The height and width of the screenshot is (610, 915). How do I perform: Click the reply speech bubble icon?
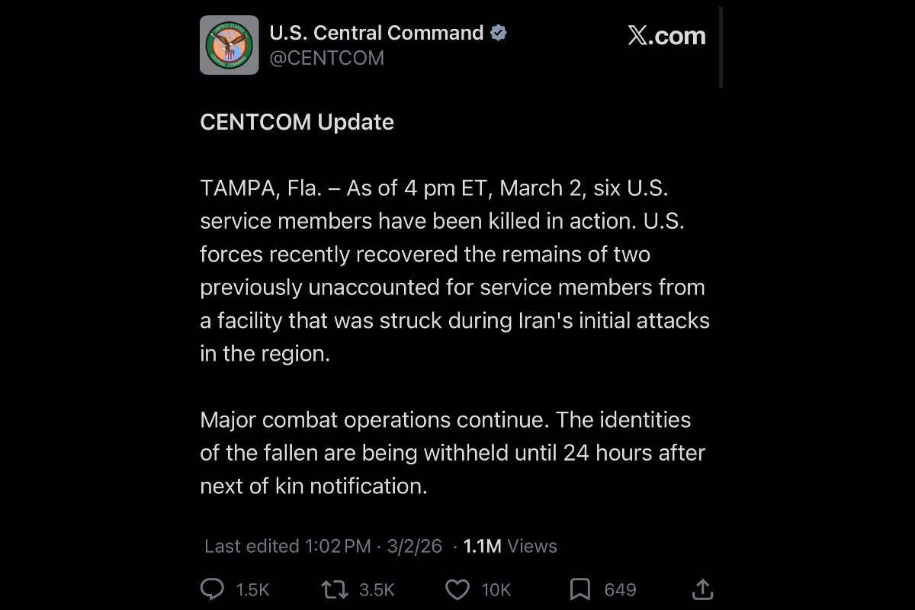pyautogui.click(x=212, y=589)
